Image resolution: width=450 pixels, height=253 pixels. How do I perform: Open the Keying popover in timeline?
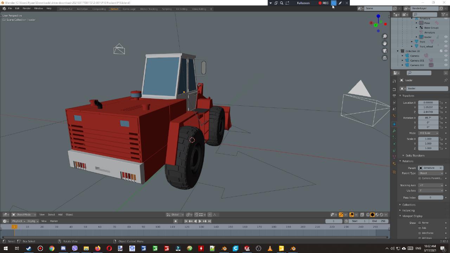click(x=32, y=221)
